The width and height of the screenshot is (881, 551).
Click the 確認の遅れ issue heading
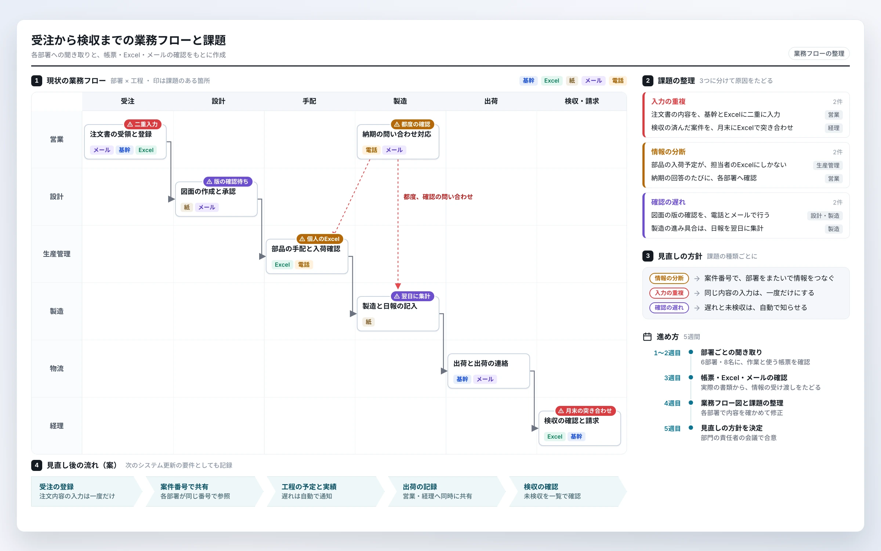tap(668, 202)
